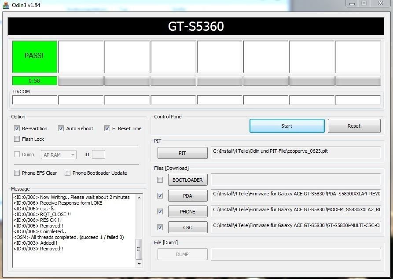Open the PIT file browser button
This screenshot has width=393, height=279.
point(183,153)
